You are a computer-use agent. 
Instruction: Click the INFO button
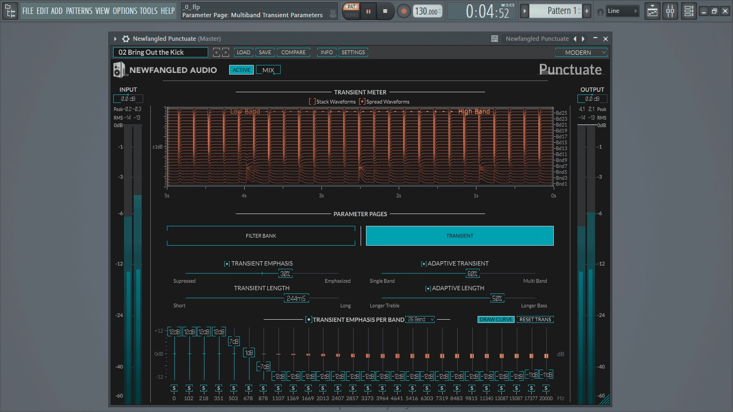(326, 52)
